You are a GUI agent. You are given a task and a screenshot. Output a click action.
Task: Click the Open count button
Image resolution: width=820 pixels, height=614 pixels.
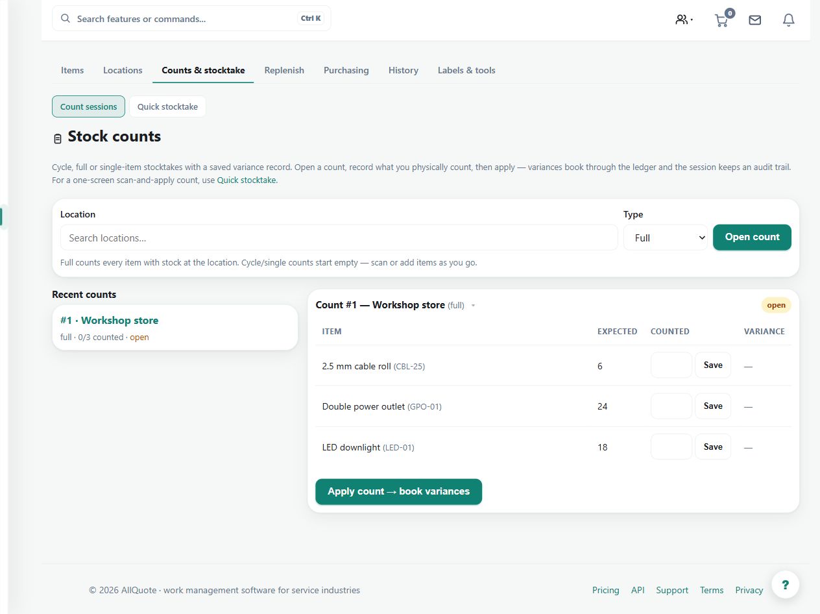752,237
